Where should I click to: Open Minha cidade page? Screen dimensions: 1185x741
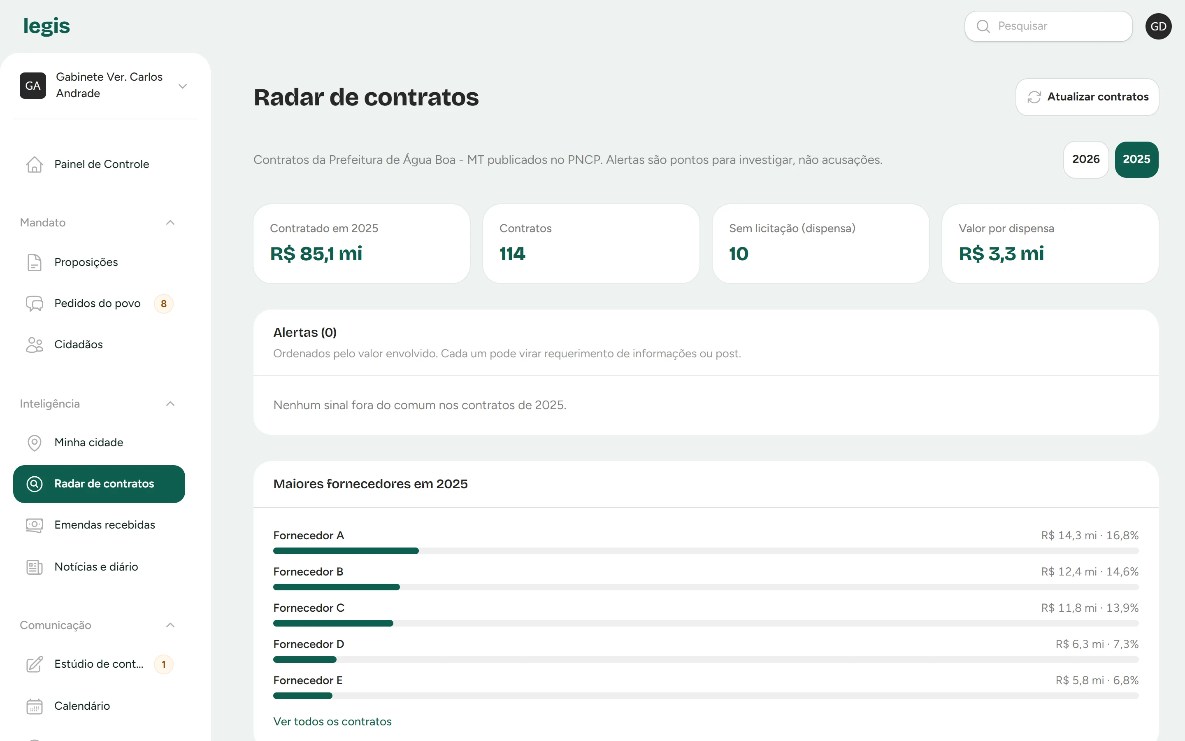pos(99,443)
